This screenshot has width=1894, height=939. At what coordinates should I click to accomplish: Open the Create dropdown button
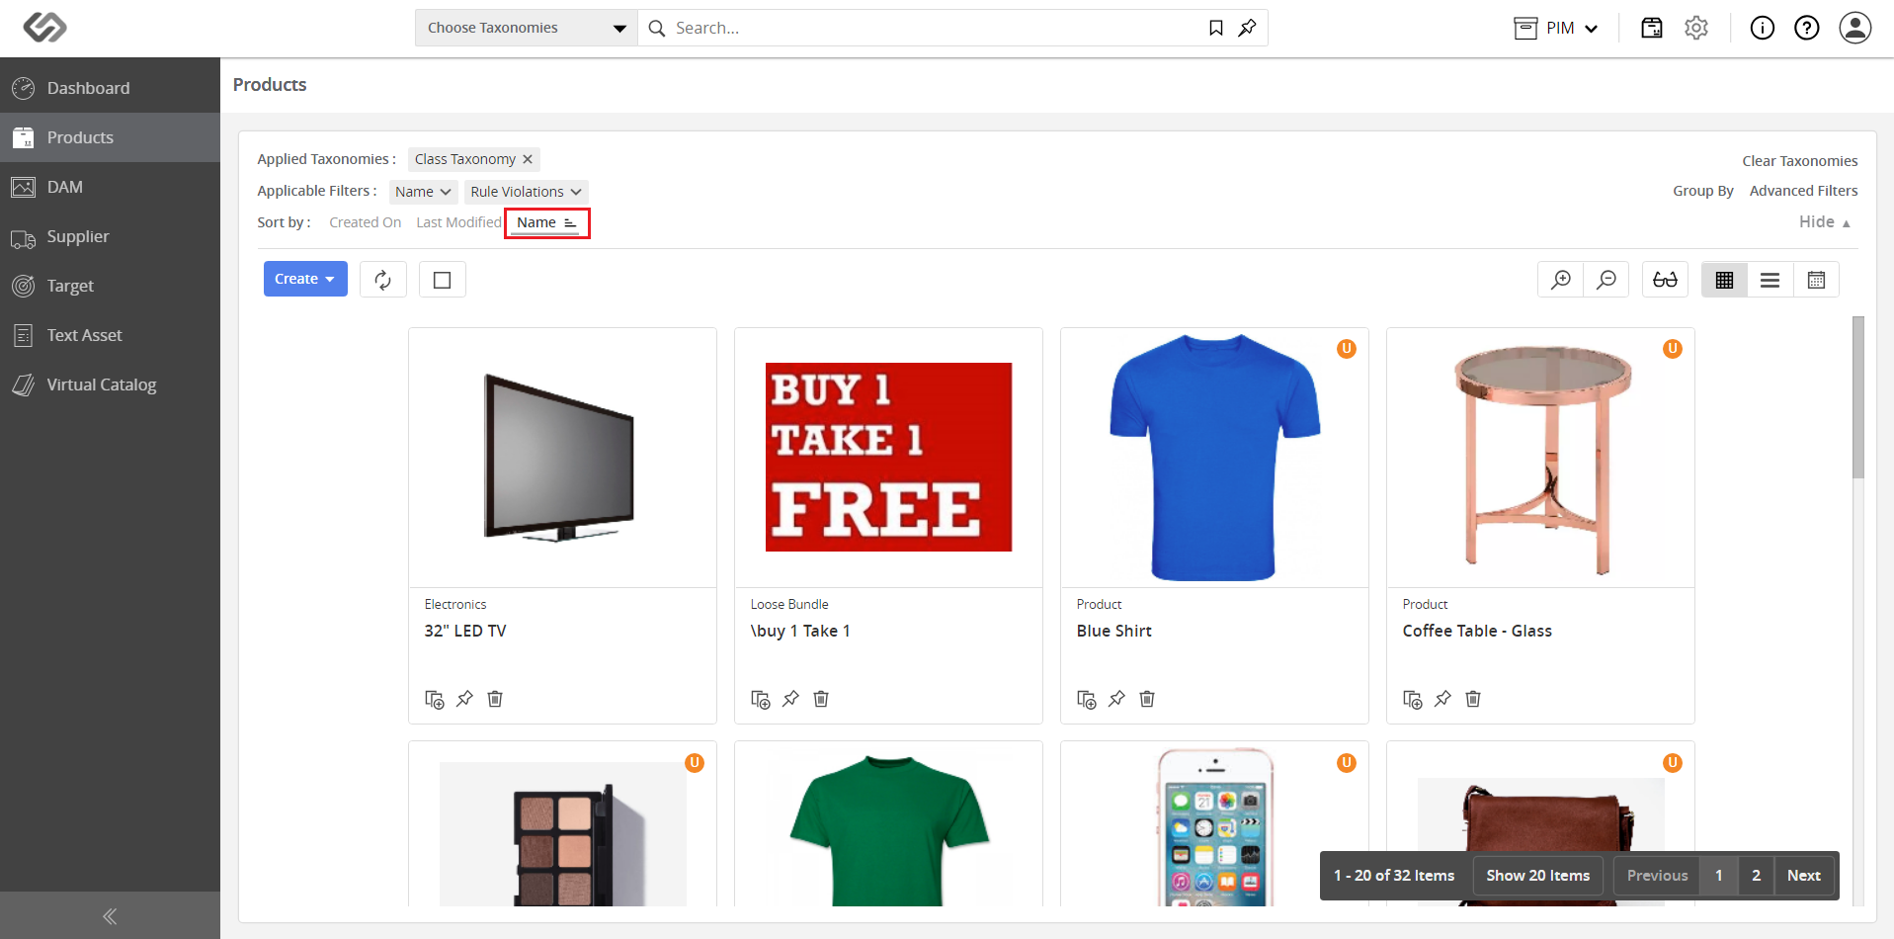tap(305, 279)
